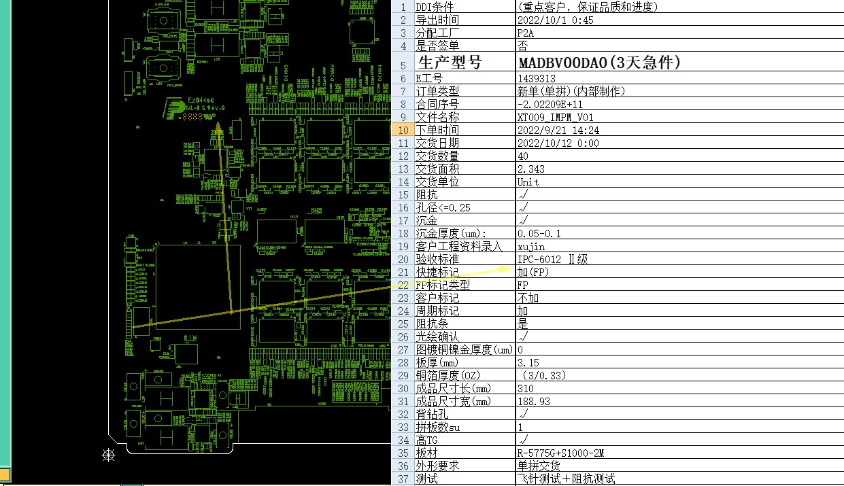The height and width of the screenshot is (486, 844).
Task: Select the 导出时间 label cell
Action: [465, 20]
